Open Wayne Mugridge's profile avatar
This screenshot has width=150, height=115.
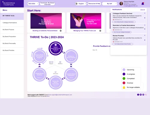(x=121, y=4)
